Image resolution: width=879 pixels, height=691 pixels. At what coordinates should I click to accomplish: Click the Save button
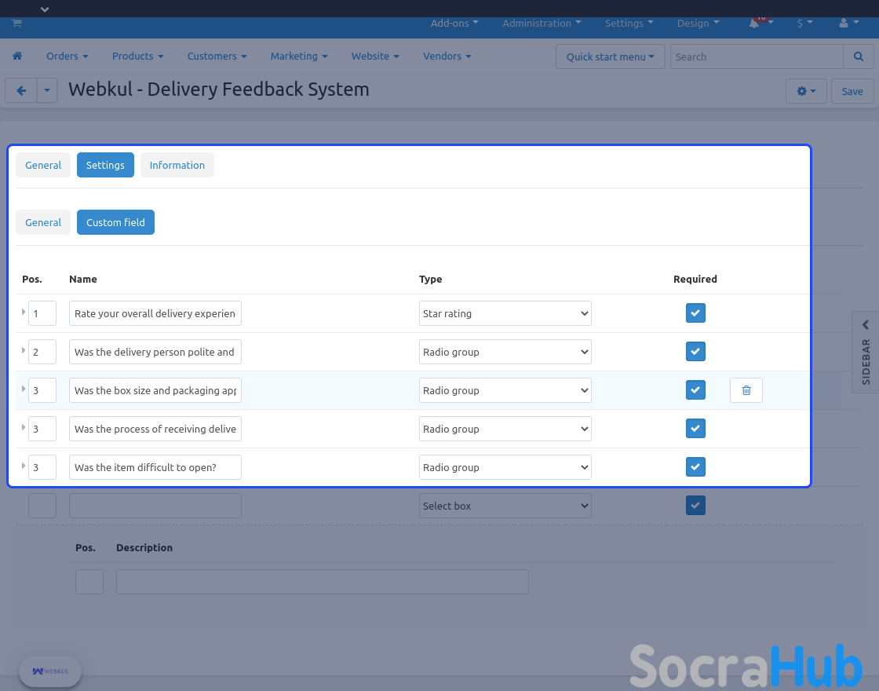tap(852, 91)
